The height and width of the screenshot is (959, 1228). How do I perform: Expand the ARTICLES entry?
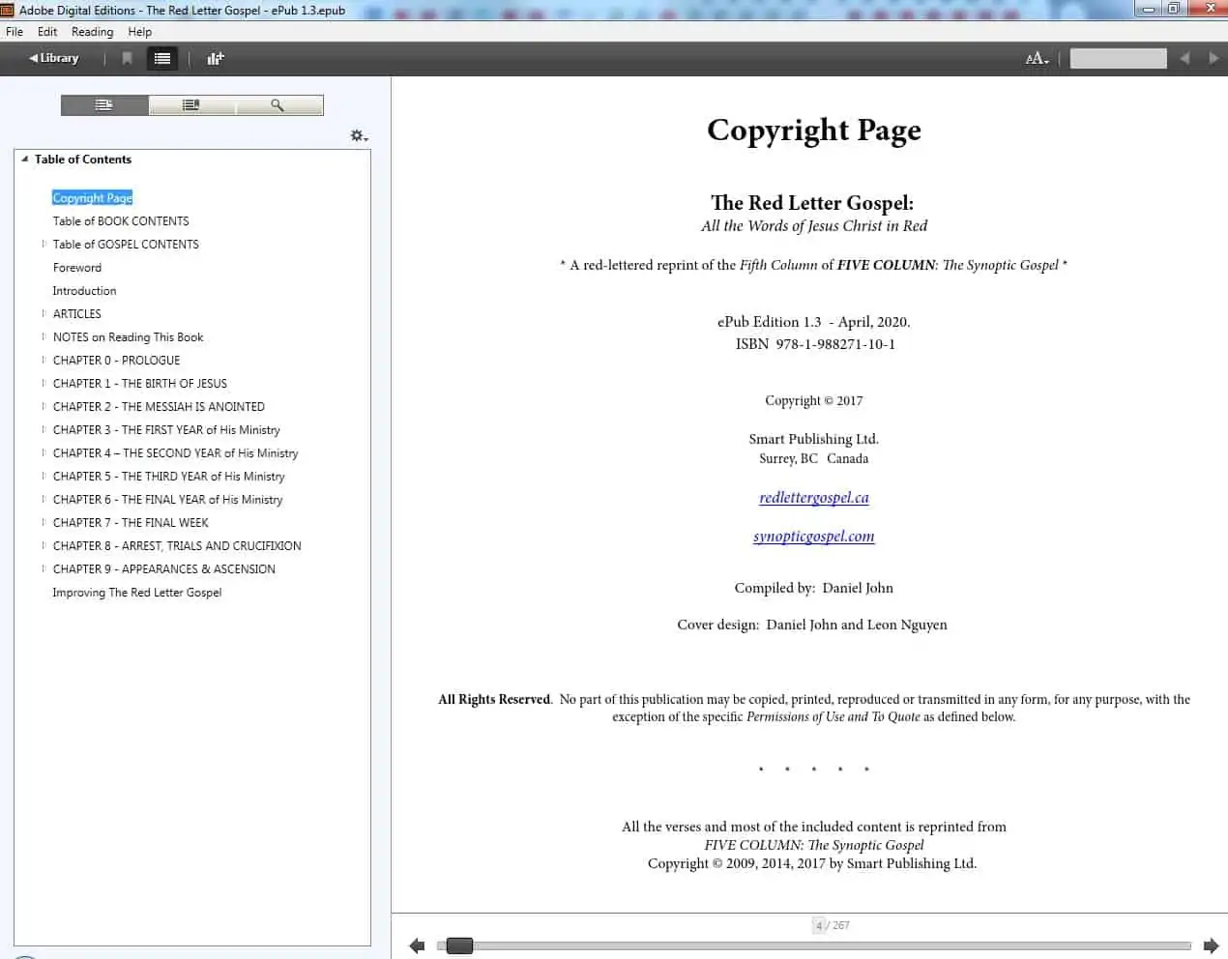44,314
